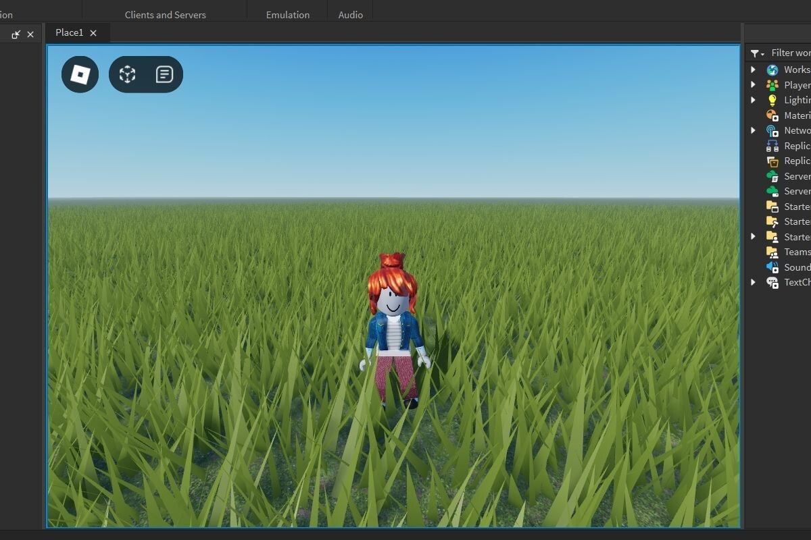Click the TextChatService speech bubble icon
This screenshot has width=811, height=540.
772,282
